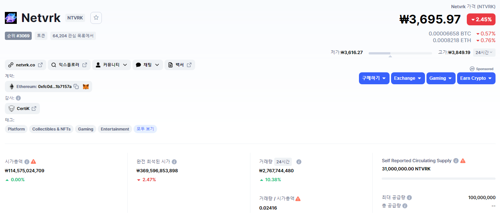Click the 모두 보기 tag to show all
Screen dimensions: 500x217
pyautogui.click(x=145, y=129)
